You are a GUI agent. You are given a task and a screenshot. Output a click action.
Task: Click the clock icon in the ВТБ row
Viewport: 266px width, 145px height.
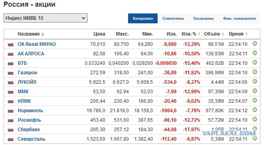(x=255, y=62)
